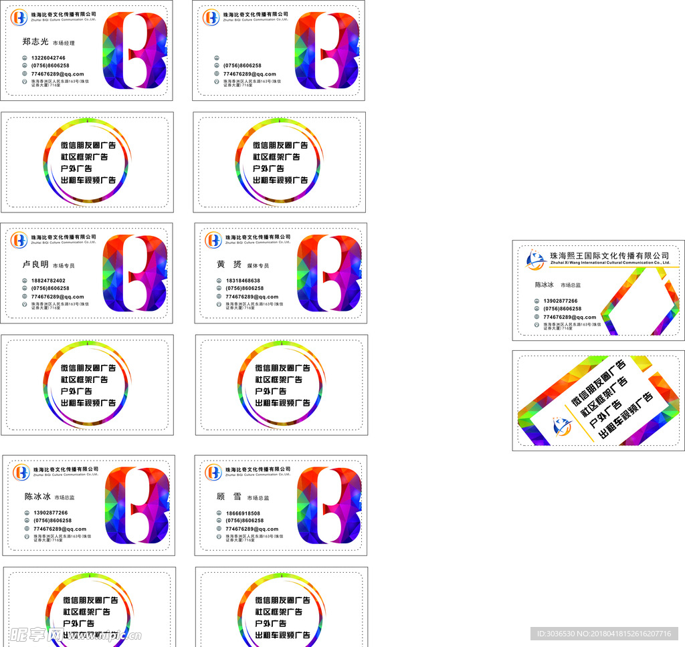Select the name 卢良明

(35, 264)
